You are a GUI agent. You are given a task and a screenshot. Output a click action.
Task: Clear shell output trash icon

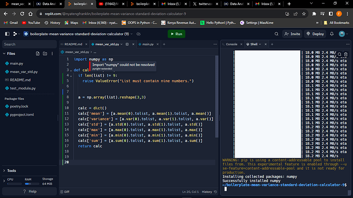(x=346, y=54)
